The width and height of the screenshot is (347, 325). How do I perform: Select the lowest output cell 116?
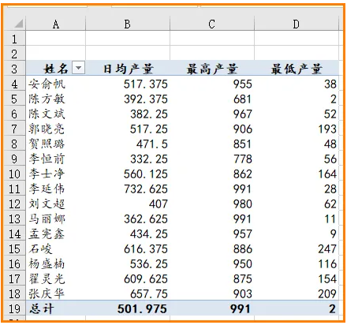pyautogui.click(x=297, y=263)
